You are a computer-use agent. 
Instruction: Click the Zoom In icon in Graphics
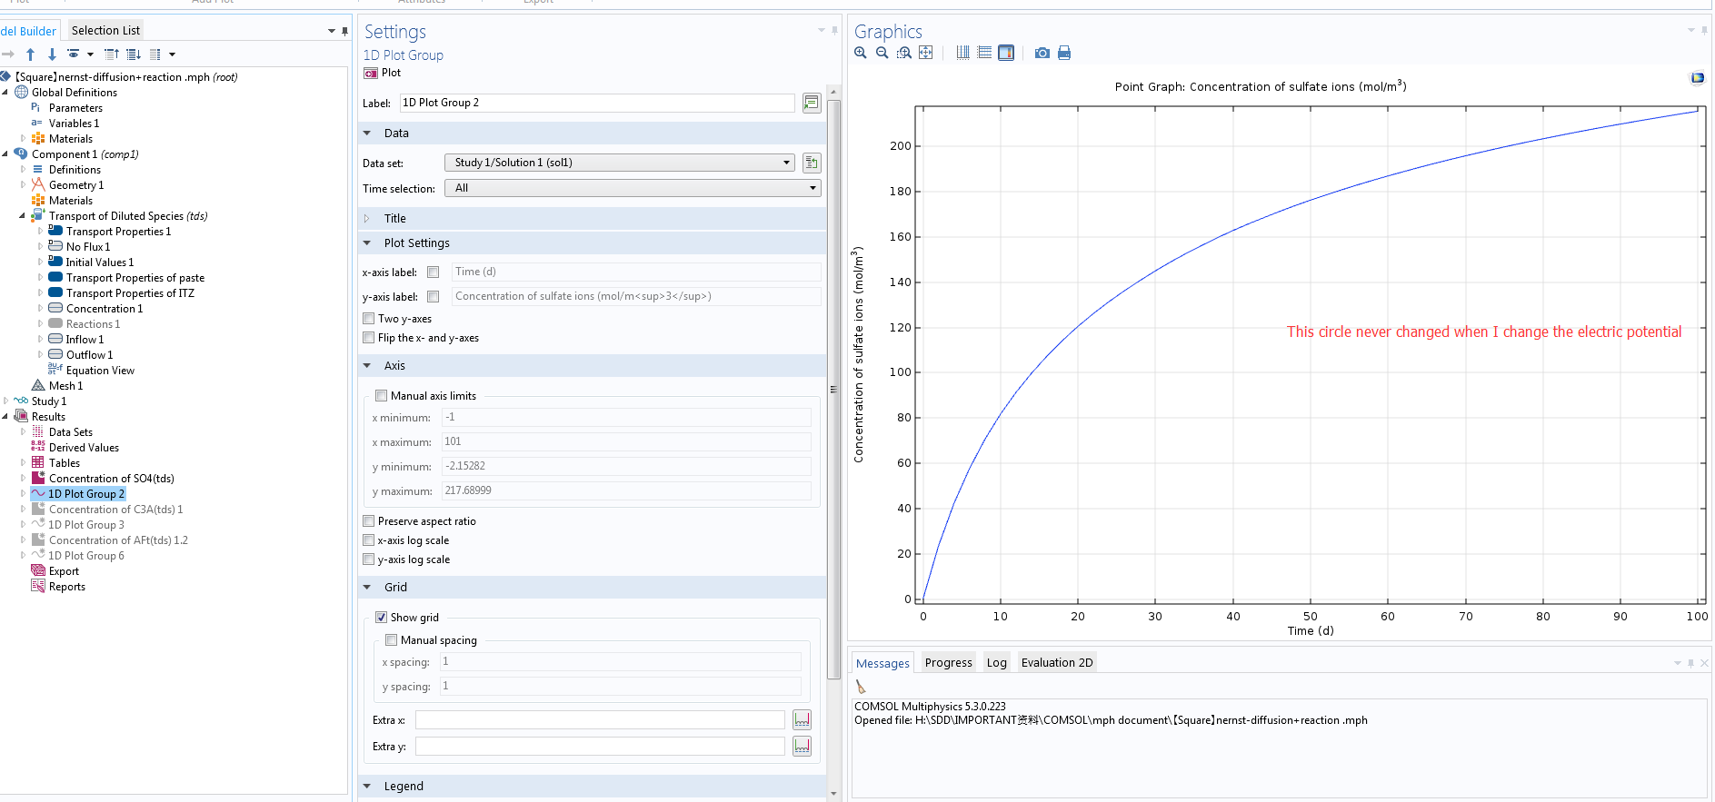[x=861, y=53]
